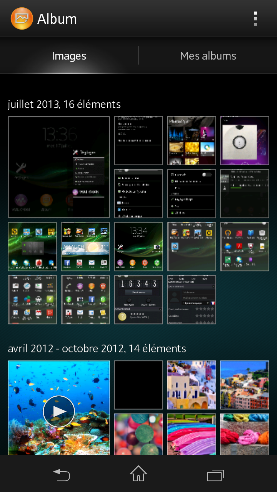277x492 pixels.
Task: Open the 13:34 home screen thumbnail
Action: point(138,247)
